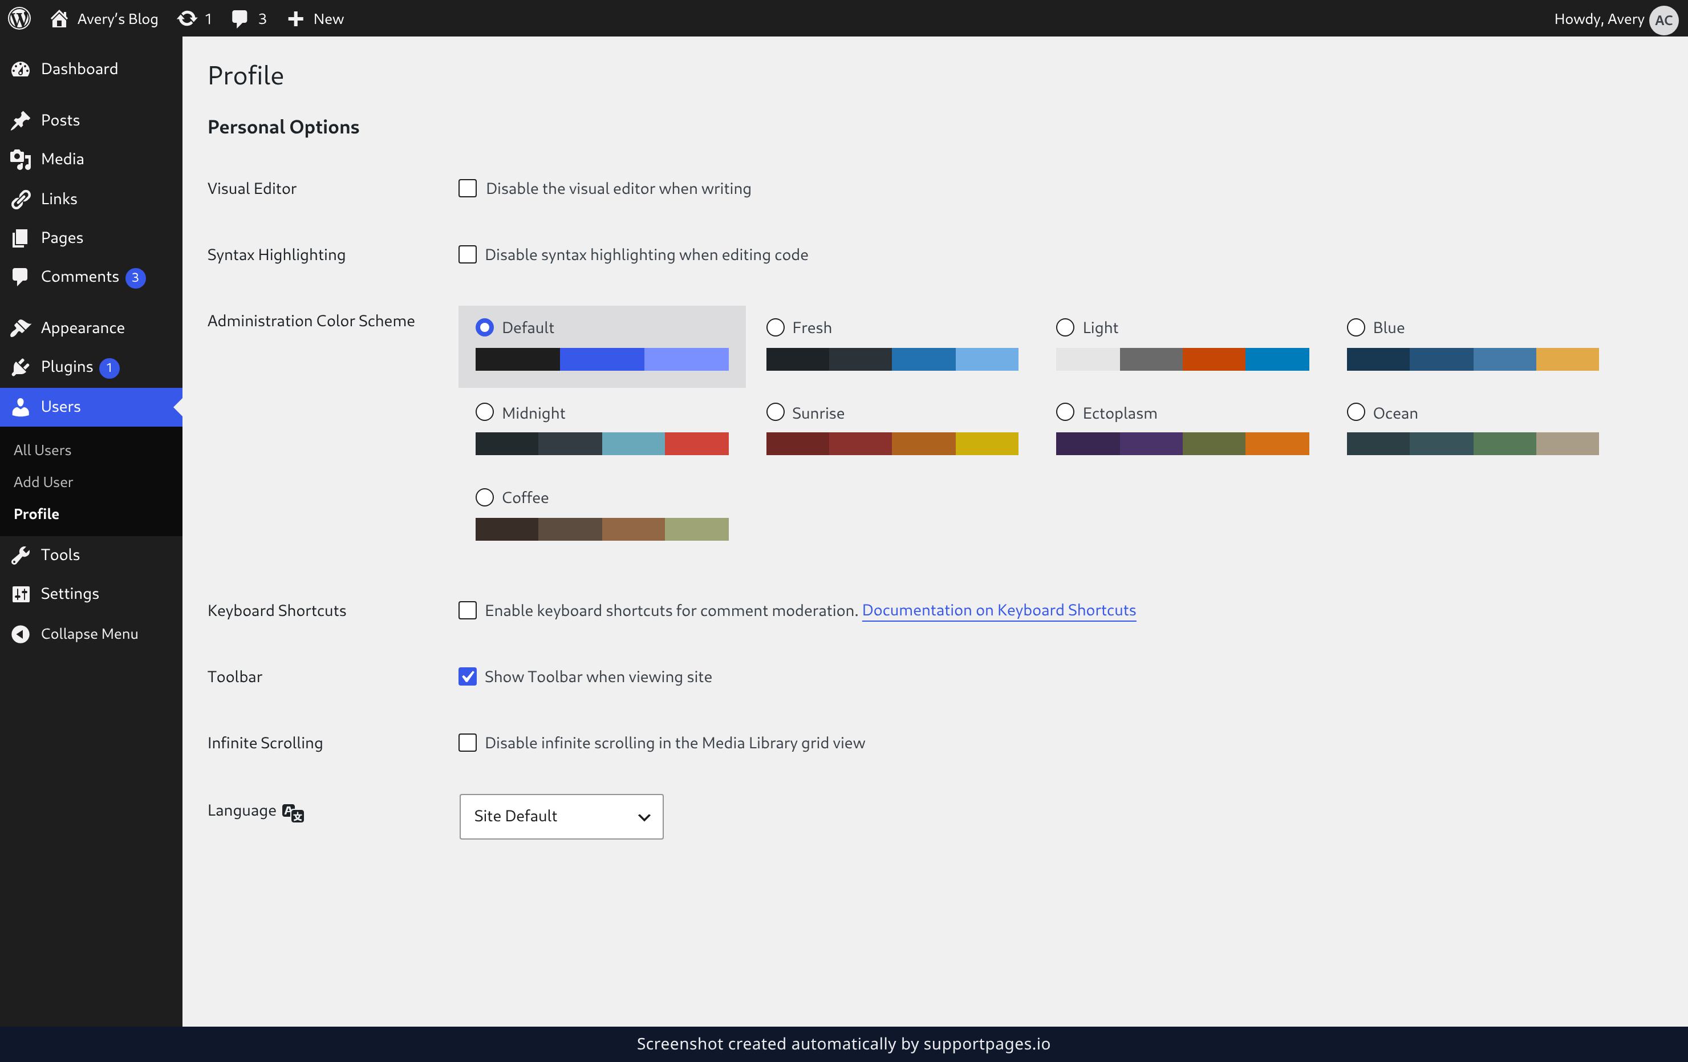Image resolution: width=1688 pixels, height=1062 pixels.
Task: Check Disable syntax highlighting checkbox
Action: tap(468, 254)
